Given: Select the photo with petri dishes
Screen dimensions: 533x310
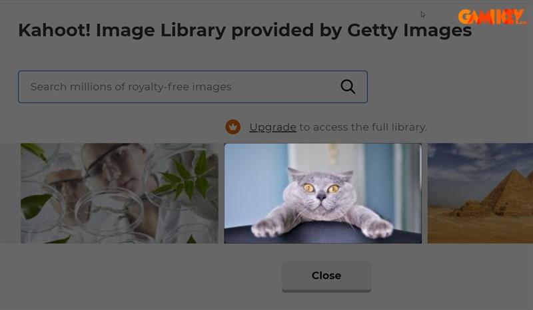Looking at the screenshot, I should click(x=119, y=193).
